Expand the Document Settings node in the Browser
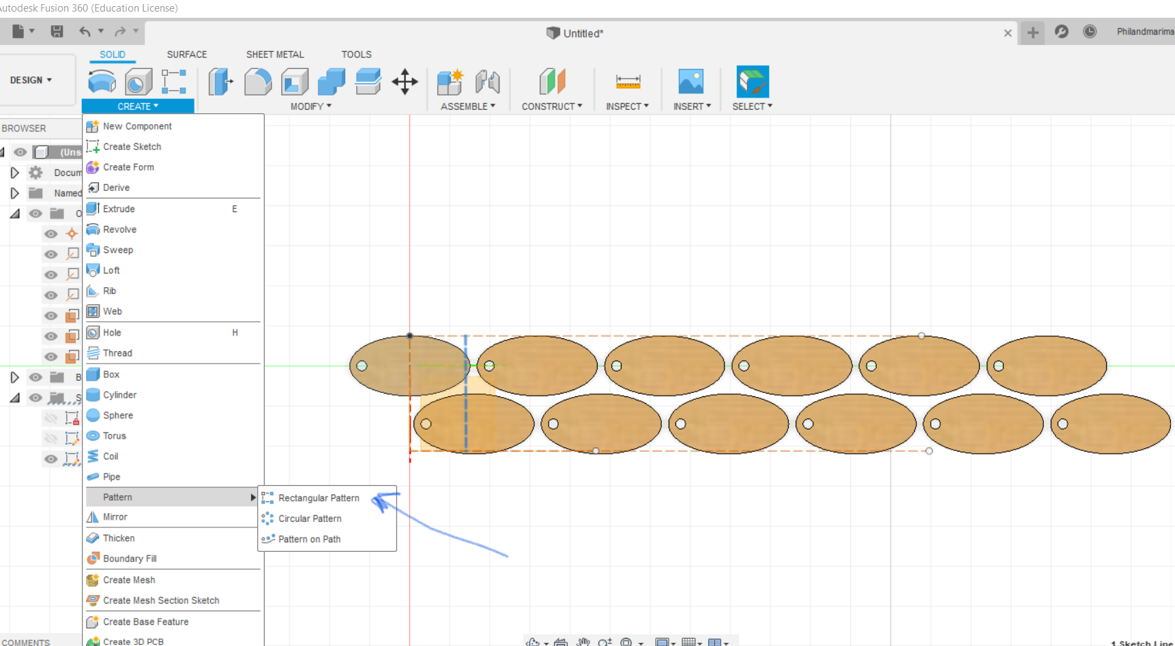 (x=14, y=173)
